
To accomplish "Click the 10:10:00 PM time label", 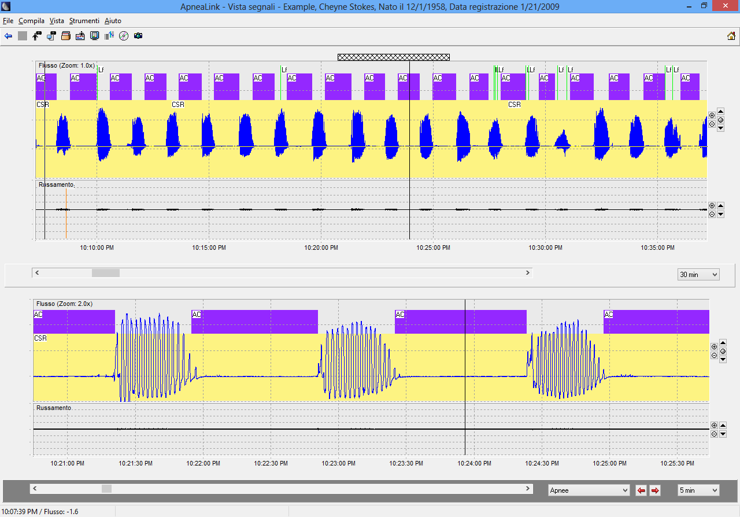I will tap(97, 248).
